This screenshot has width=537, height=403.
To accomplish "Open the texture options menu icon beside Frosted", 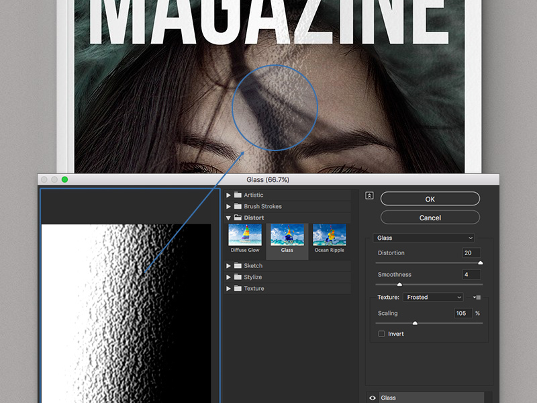I will (x=477, y=297).
